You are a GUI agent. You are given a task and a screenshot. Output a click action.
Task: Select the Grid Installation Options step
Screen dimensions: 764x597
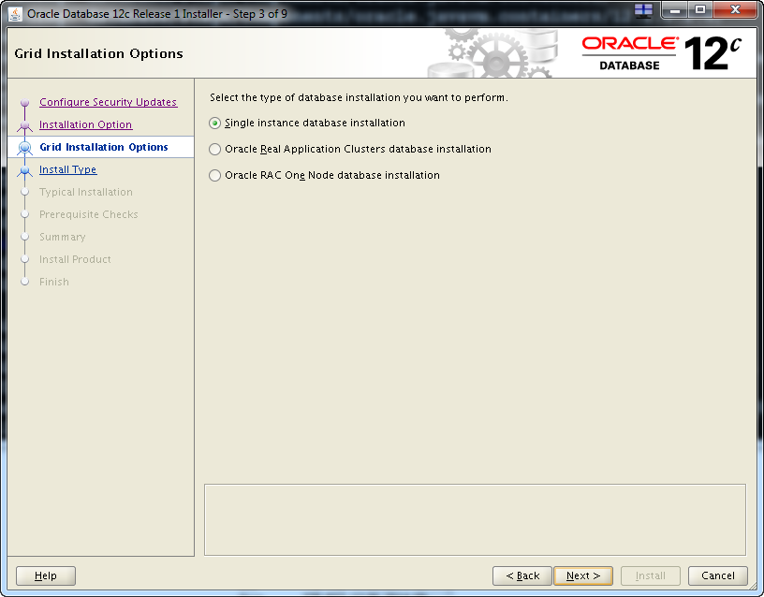[x=104, y=147]
